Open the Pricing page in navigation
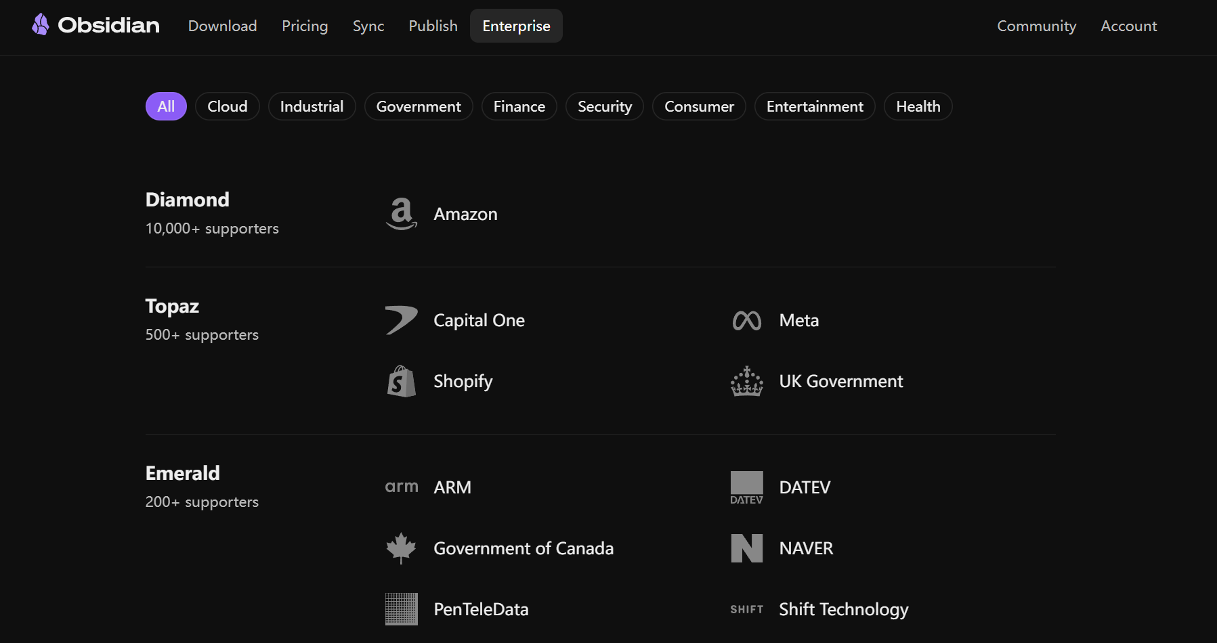The image size is (1217, 643). (305, 26)
